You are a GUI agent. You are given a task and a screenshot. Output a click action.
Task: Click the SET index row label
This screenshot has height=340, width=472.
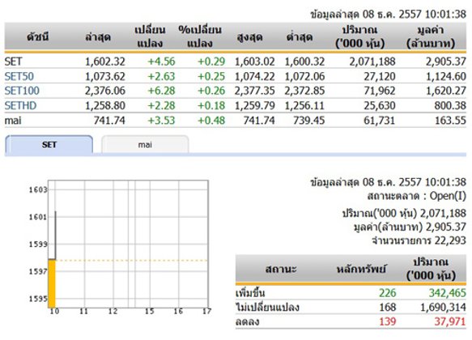tap(13, 62)
